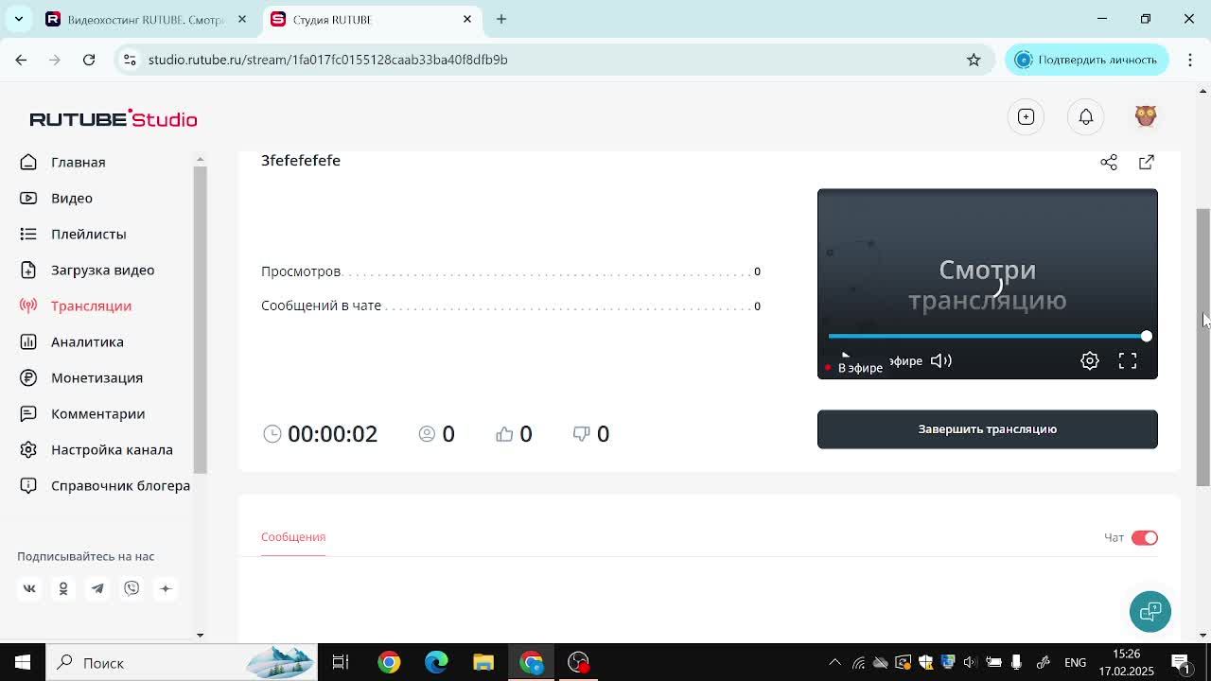Open the Odnoklassniki social link icon

[63, 588]
